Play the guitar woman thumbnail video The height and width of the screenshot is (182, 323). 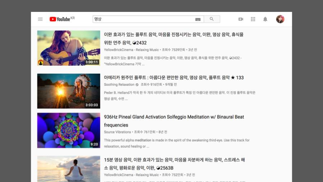point(69,48)
